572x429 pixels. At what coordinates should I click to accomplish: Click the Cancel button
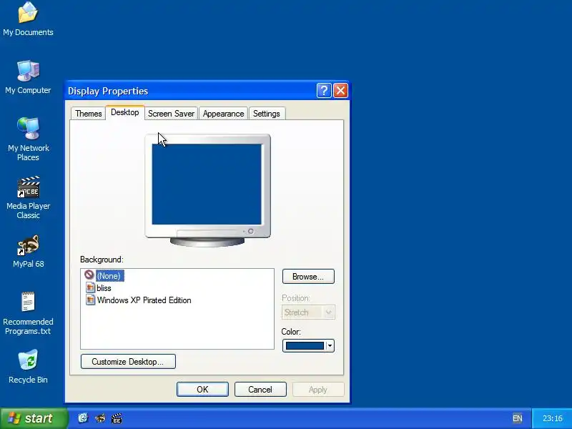click(260, 389)
